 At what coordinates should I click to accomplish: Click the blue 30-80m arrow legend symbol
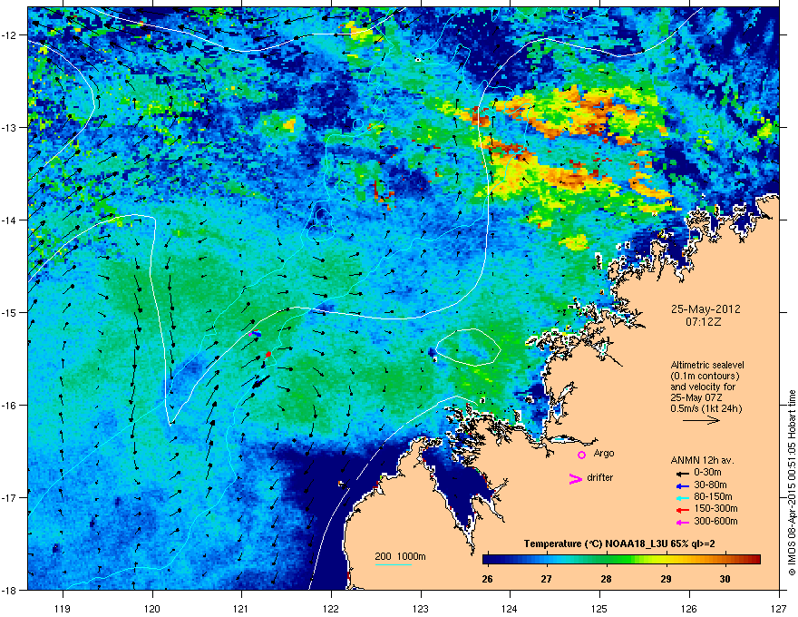pos(683,485)
